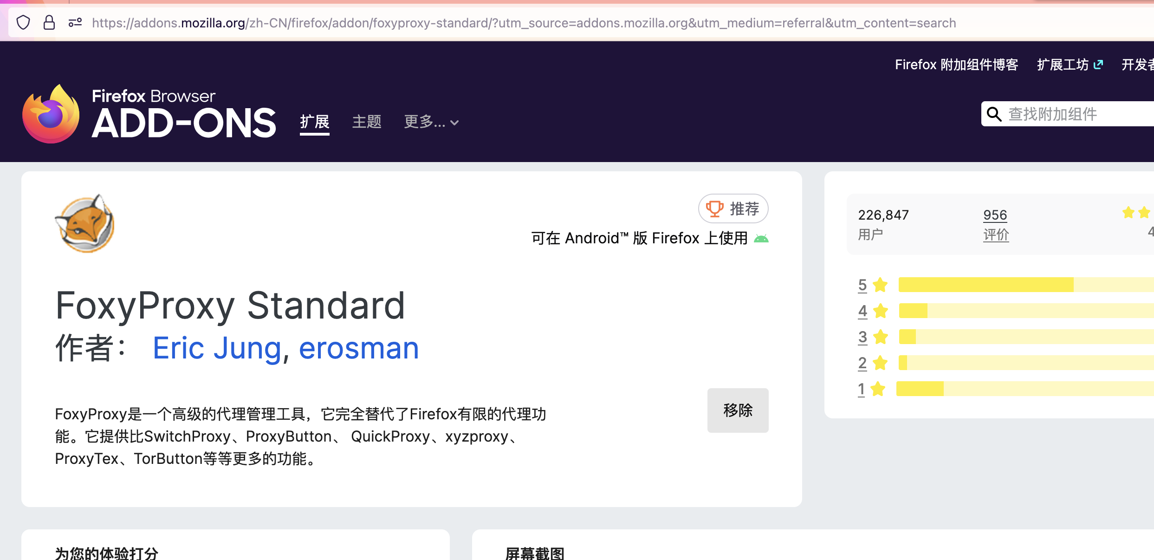Click the tracking protection shield icon

coord(23,23)
